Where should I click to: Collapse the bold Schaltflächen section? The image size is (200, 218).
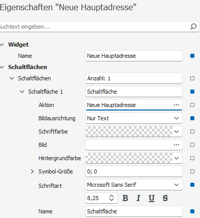coord(2,67)
